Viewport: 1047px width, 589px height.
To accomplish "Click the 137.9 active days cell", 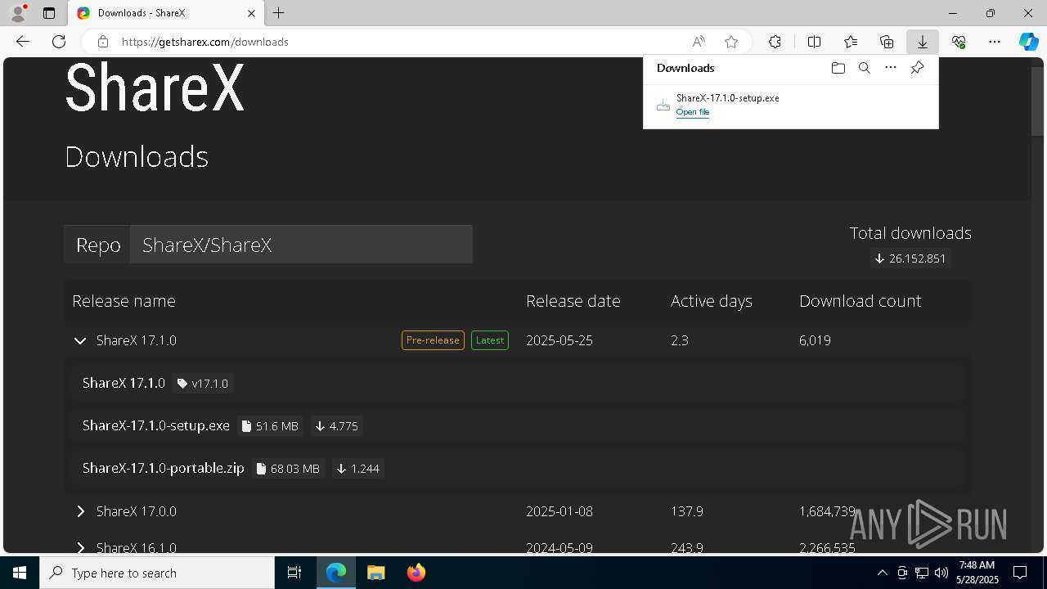I will pos(687,511).
